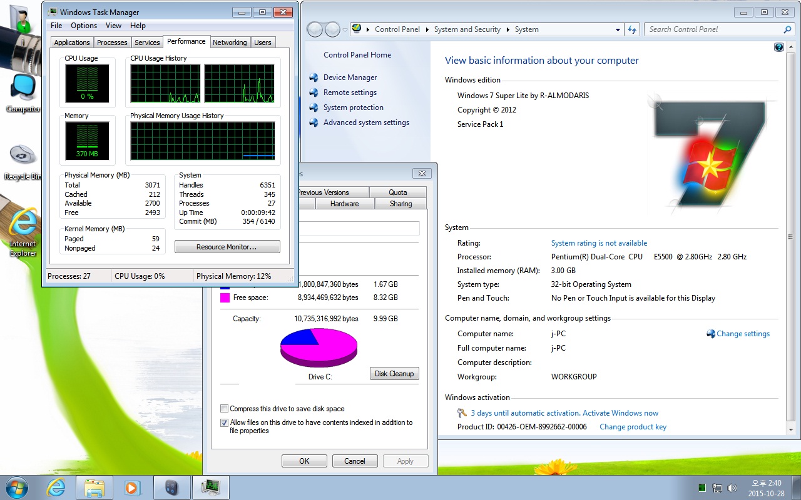Open the Control Panel taskbar button
This screenshot has width=801, height=500.
pyautogui.click(x=172, y=487)
